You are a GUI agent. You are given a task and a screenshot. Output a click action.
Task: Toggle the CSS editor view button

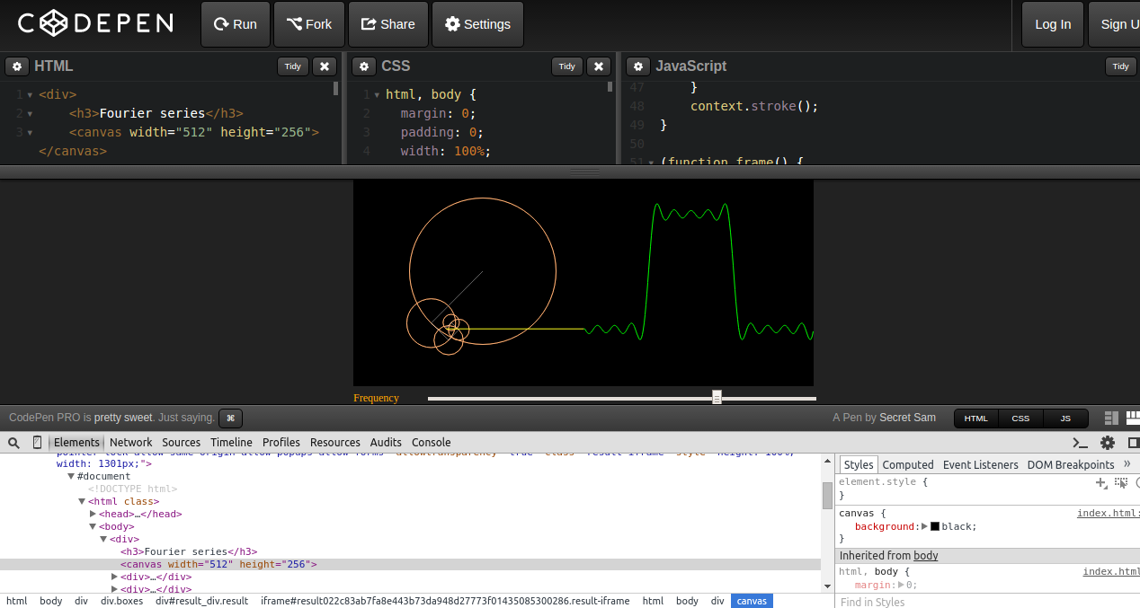[x=1020, y=419]
